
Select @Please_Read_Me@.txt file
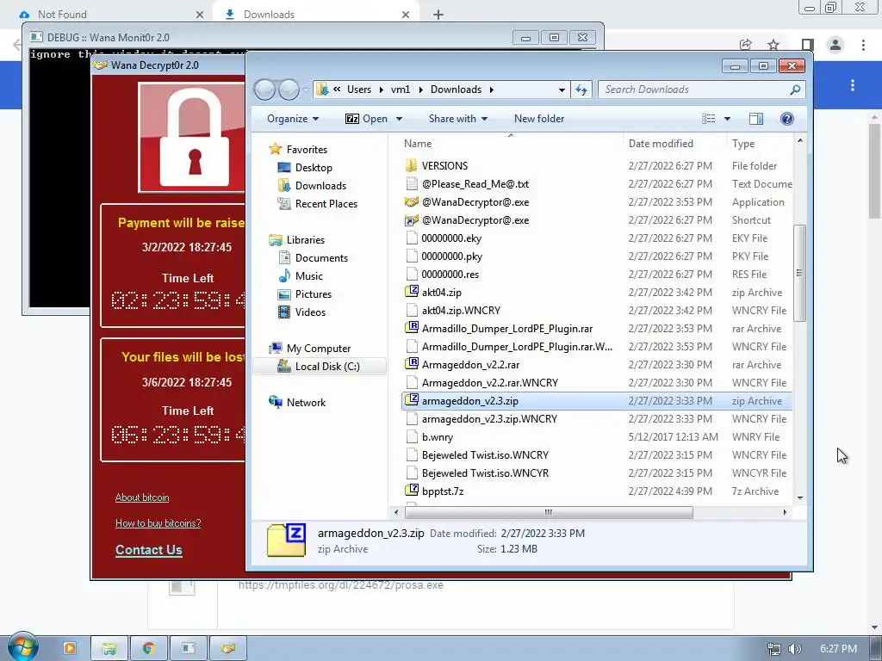(x=466, y=184)
